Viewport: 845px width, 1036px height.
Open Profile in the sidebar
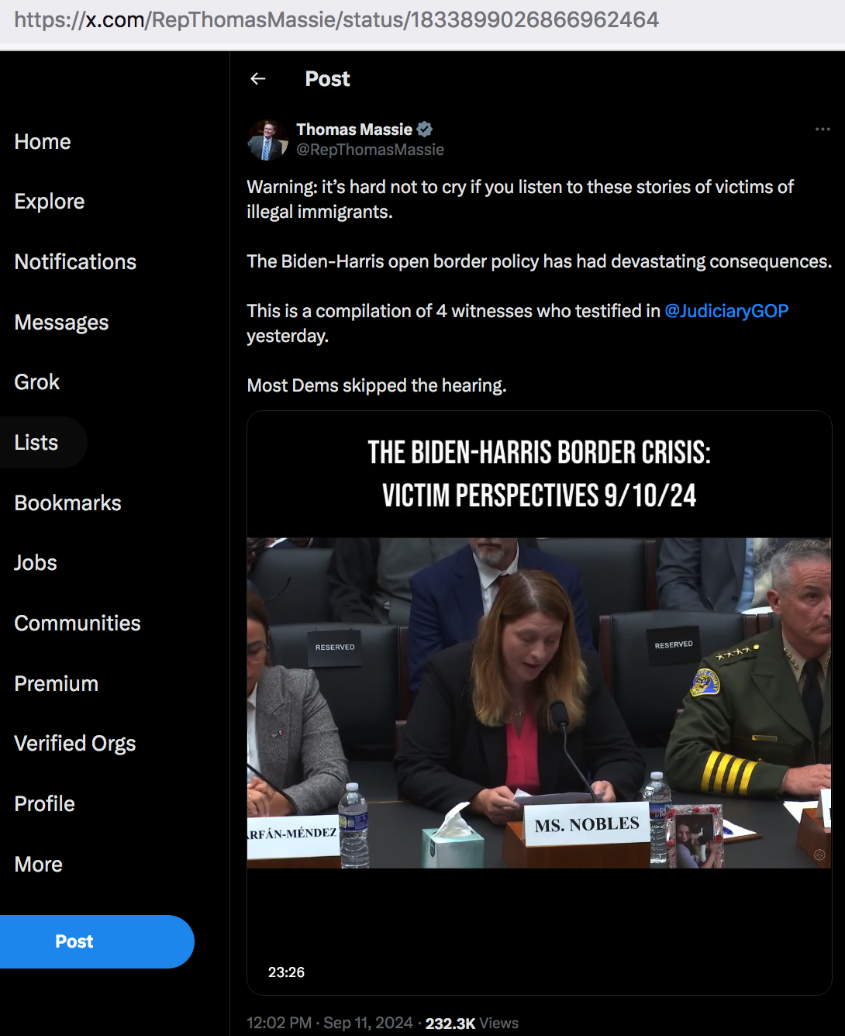pos(45,804)
